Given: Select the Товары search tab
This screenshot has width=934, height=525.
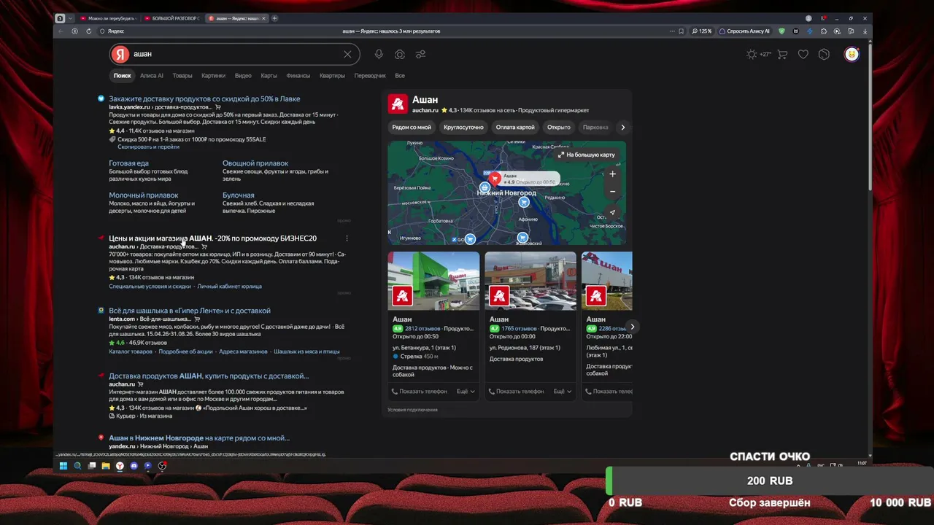Looking at the screenshot, I should [182, 76].
